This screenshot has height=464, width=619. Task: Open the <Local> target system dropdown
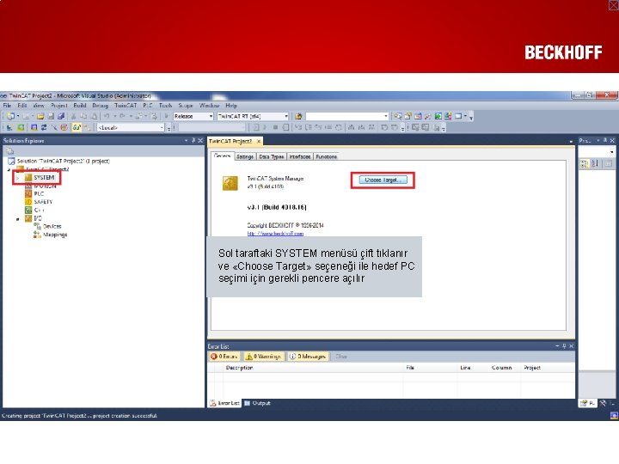[131, 128]
